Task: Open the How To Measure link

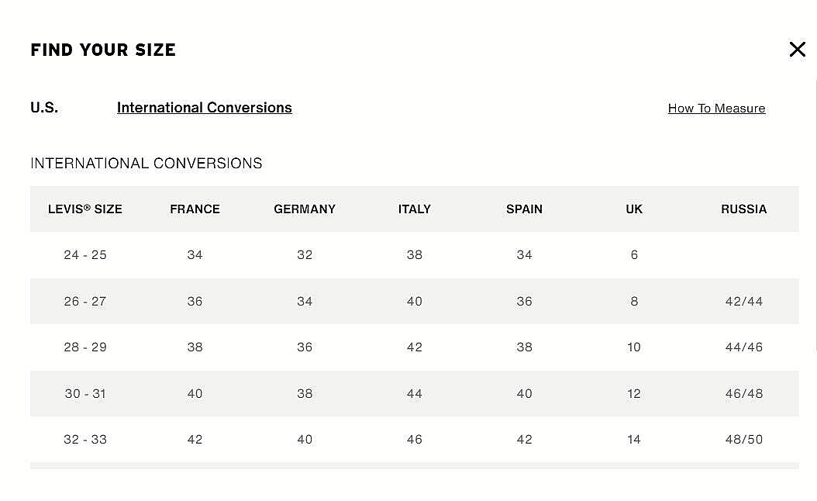Action: pyautogui.click(x=716, y=109)
